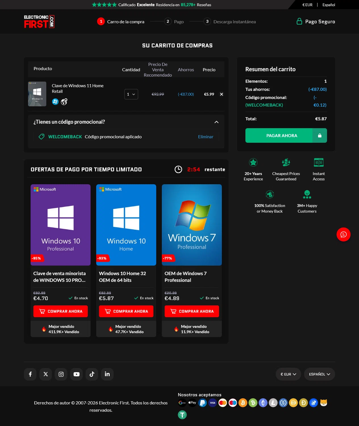Click COMPRAR AHORA for Windows 10 Home
The height and width of the screenshot is (426, 359).
pos(126,311)
